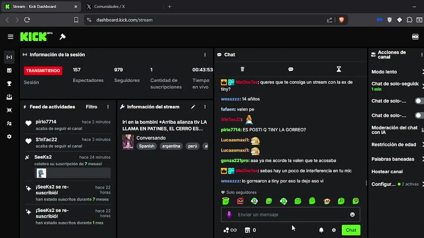Click the username fafaen in the chat
Viewport: 424px width, 238px height.
228,109
